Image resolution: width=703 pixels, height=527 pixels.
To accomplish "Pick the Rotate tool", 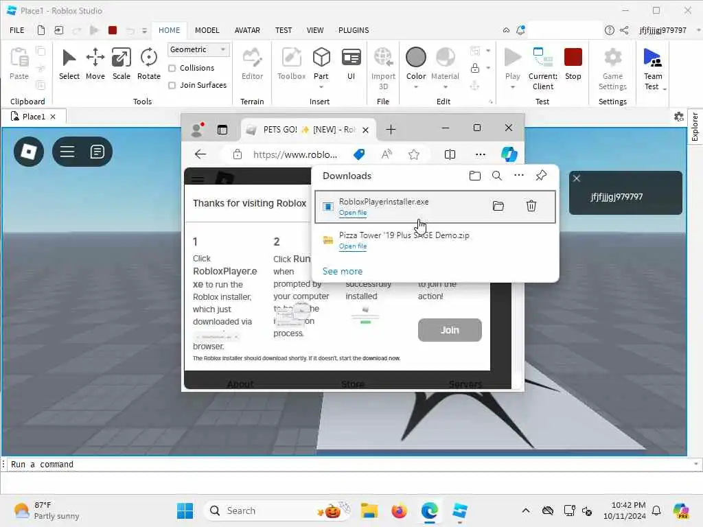I will coord(149,64).
